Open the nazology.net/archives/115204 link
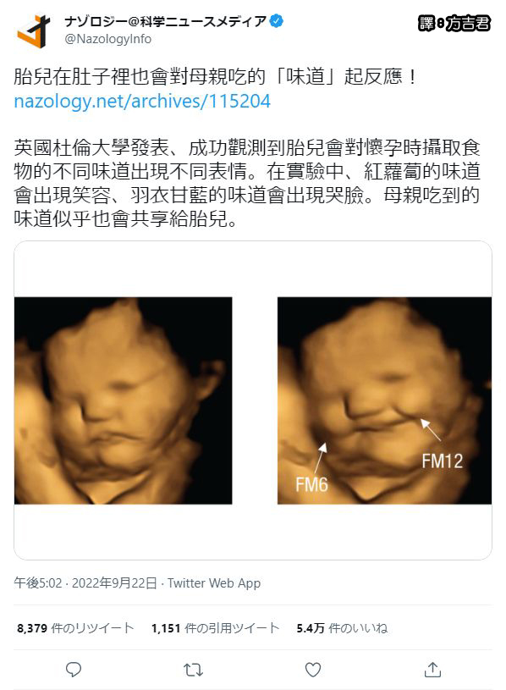 pyautogui.click(x=142, y=102)
